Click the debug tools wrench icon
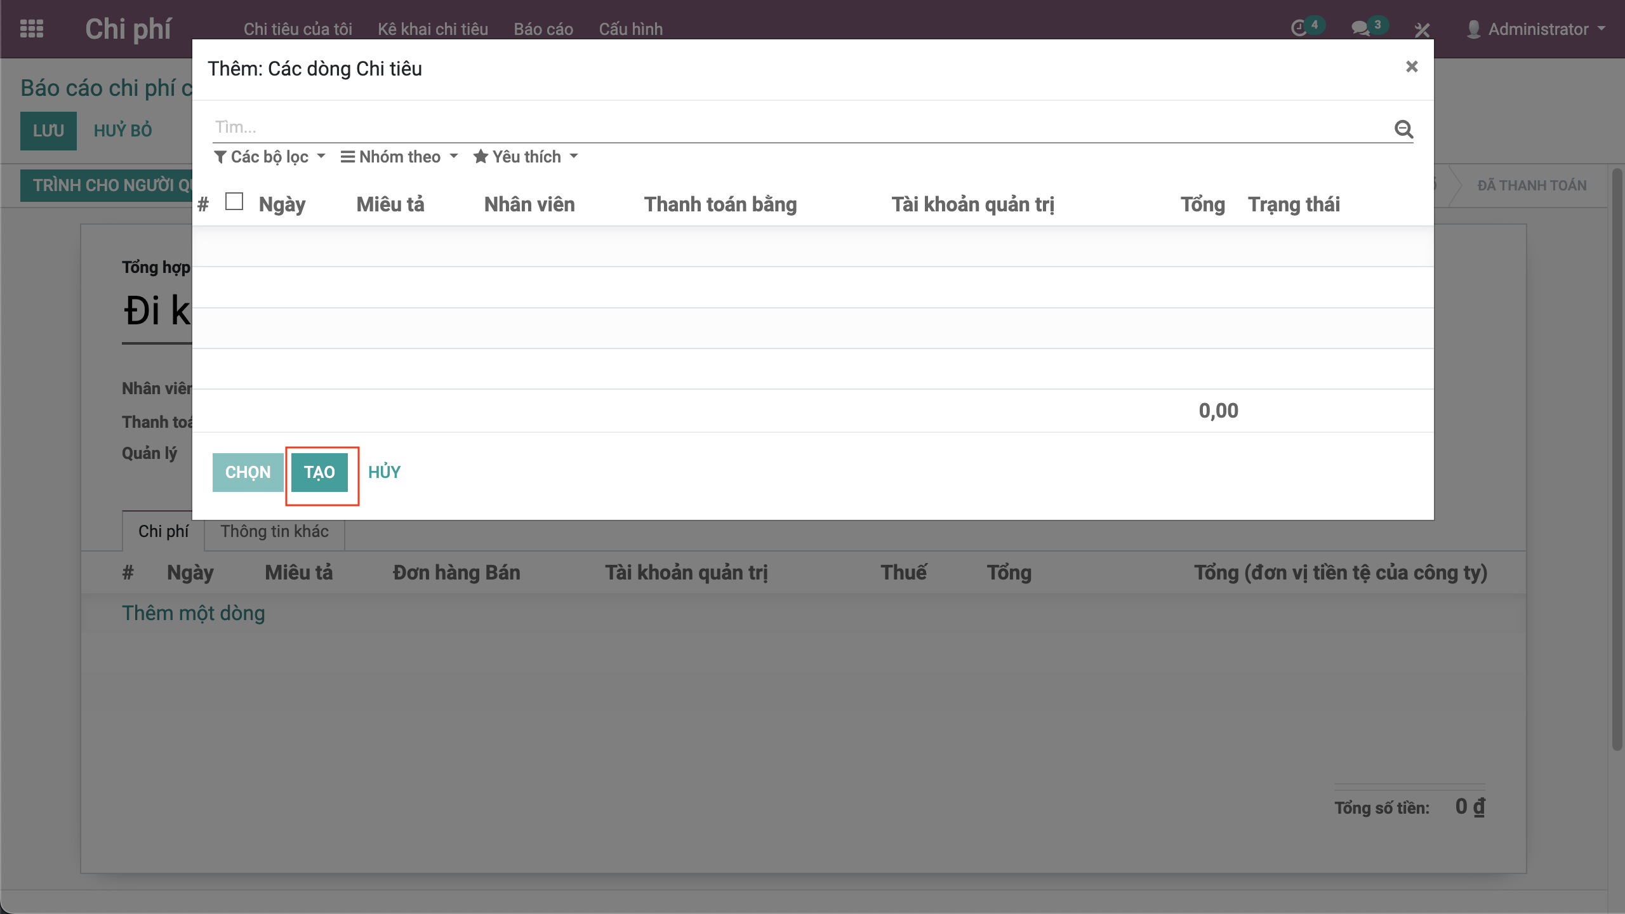This screenshot has height=914, width=1625. 1422,29
